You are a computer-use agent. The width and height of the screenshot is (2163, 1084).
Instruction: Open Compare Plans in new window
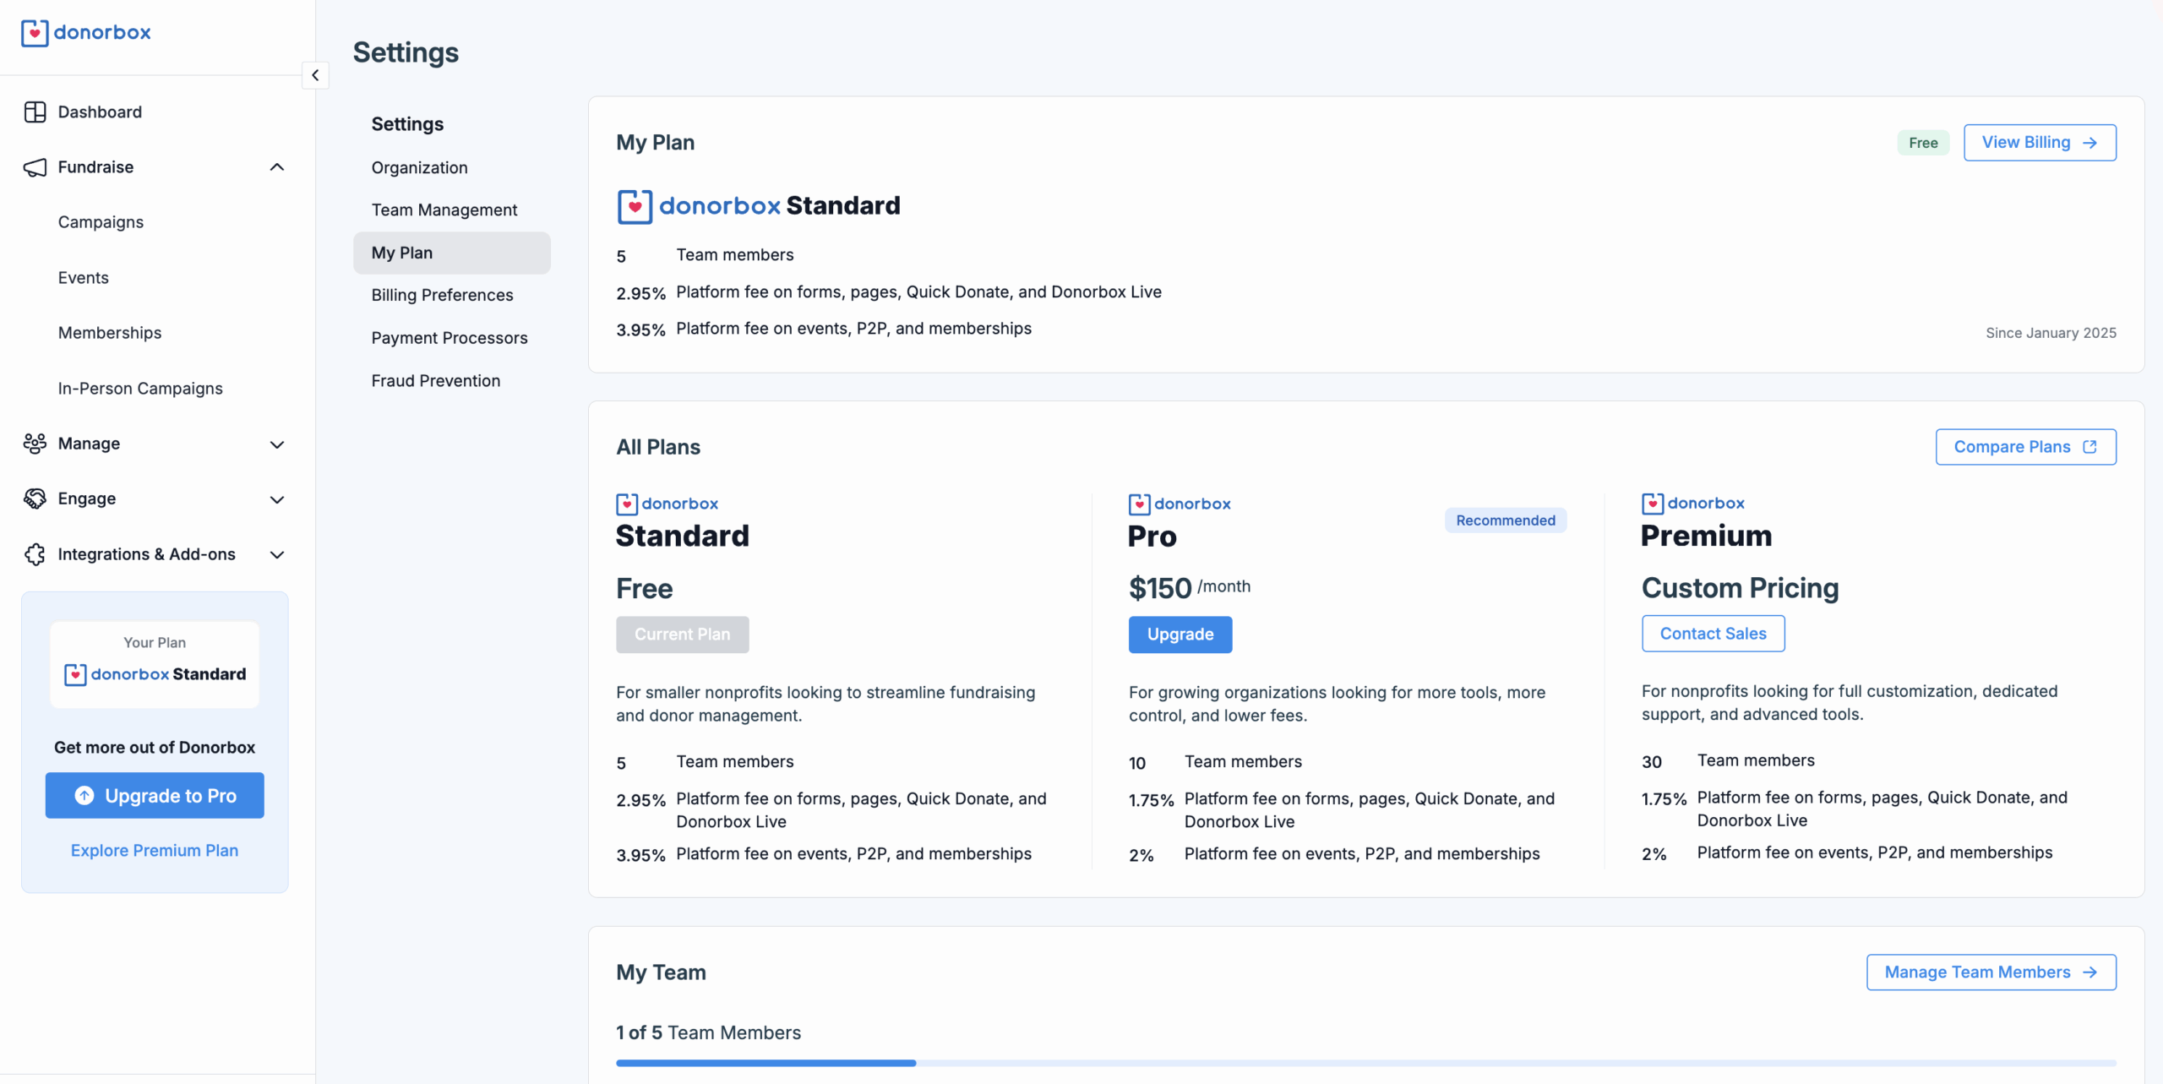[x=2025, y=447]
